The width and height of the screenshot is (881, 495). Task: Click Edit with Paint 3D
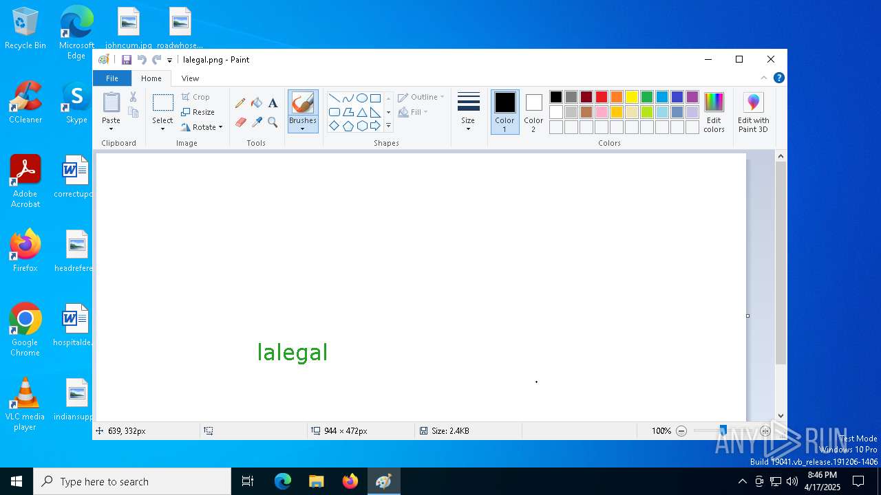click(753, 113)
